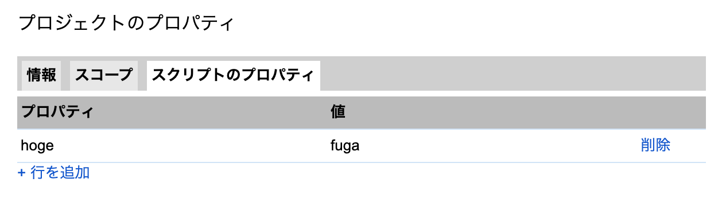Add a new property row
The image size is (722, 217).
click(54, 172)
